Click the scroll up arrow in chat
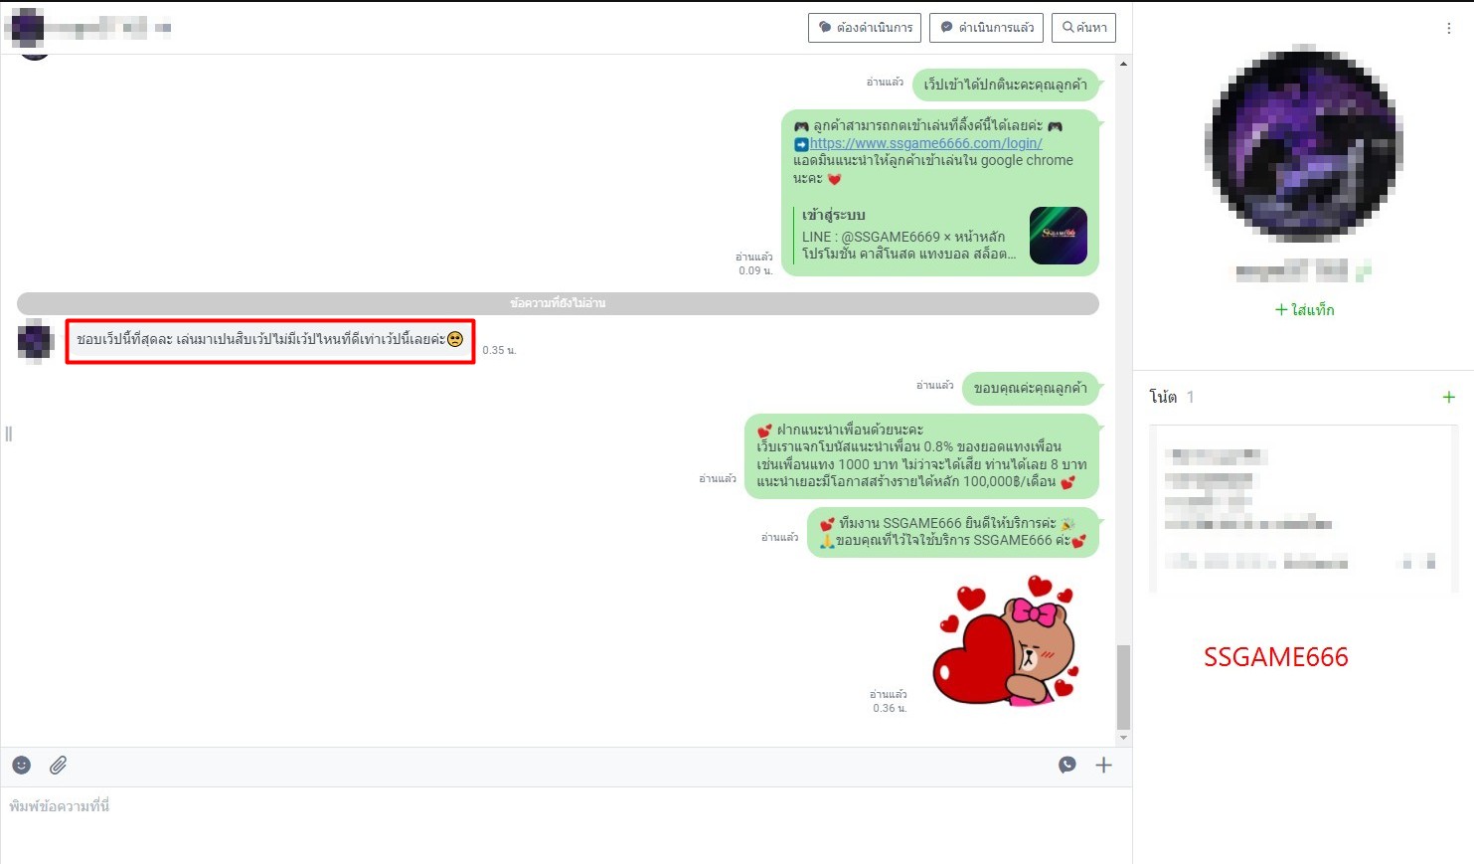The image size is (1474, 864). [x=1123, y=64]
